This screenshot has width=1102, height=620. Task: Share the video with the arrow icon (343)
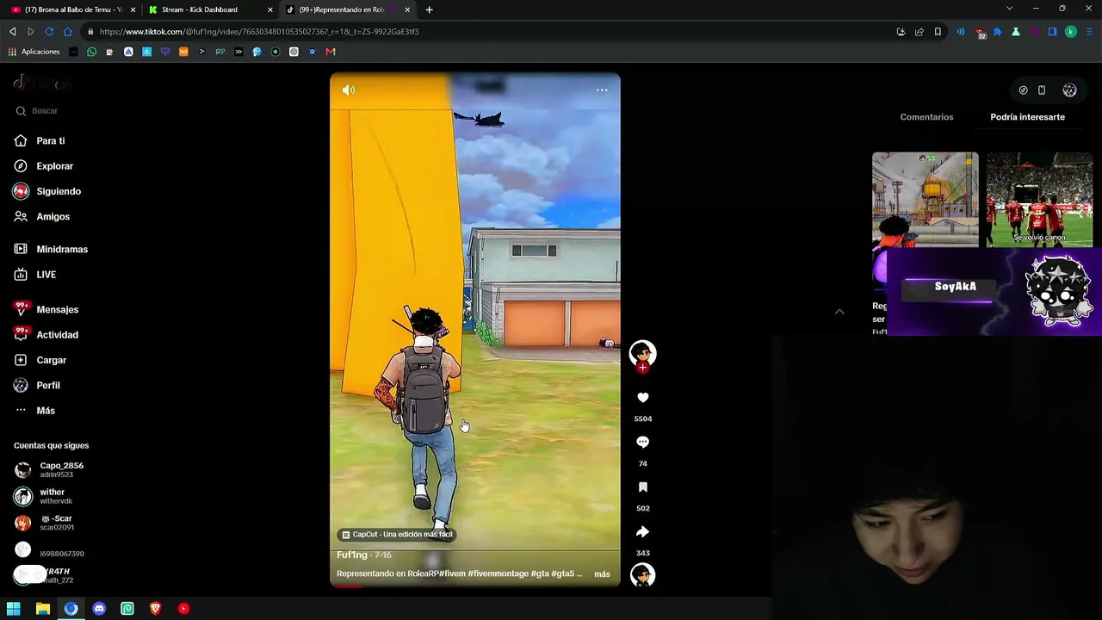click(642, 532)
